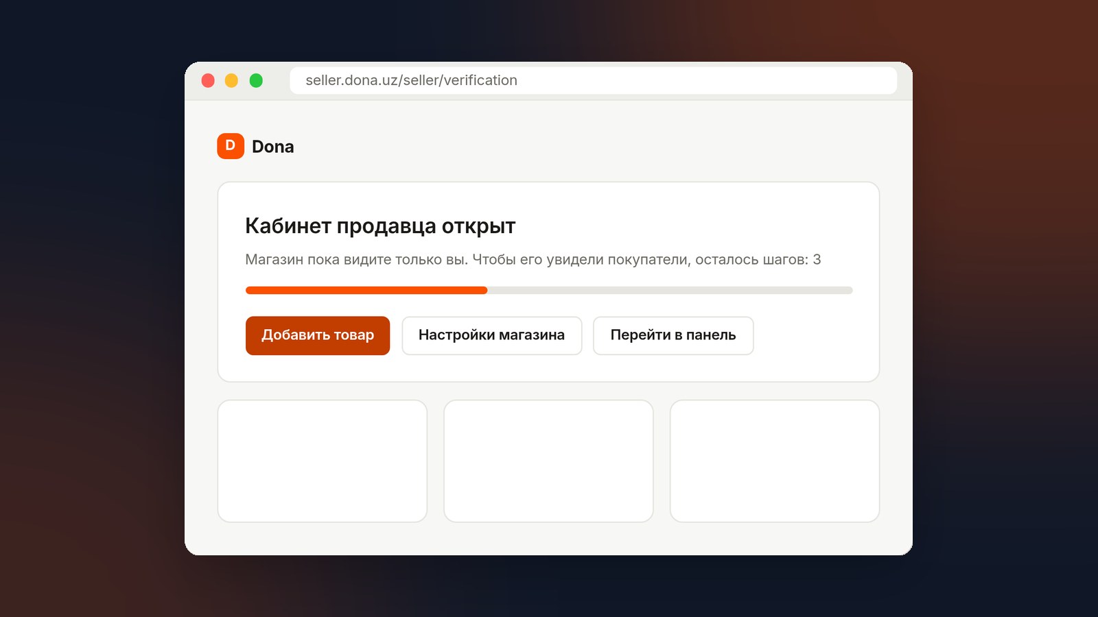The image size is (1098, 617).
Task: Go to 'Перейти в панель'
Action: point(673,335)
